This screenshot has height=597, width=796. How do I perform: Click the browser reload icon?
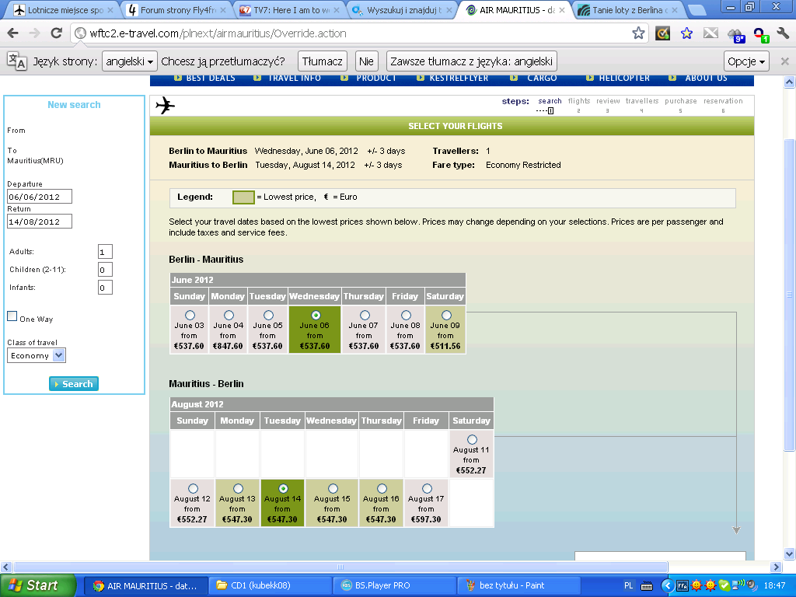pos(56,33)
